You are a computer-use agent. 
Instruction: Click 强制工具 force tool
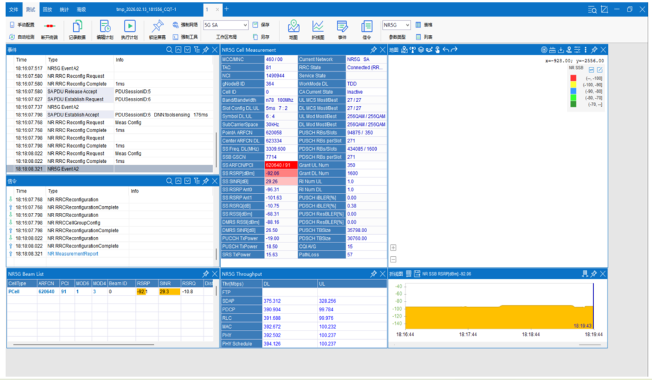185,37
